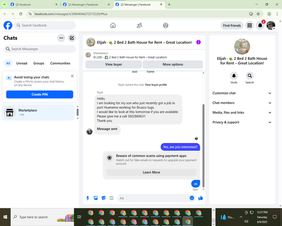Image resolution: width=282 pixels, height=226 pixels.
Task: Click the '$1,250' marketplace listing line
Action: click(130, 57)
